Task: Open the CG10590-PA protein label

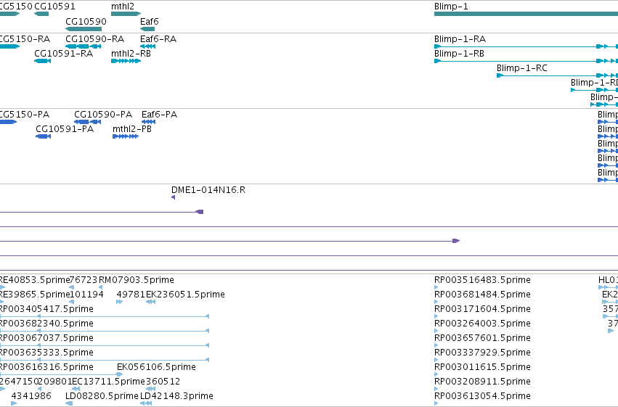Action: point(103,115)
